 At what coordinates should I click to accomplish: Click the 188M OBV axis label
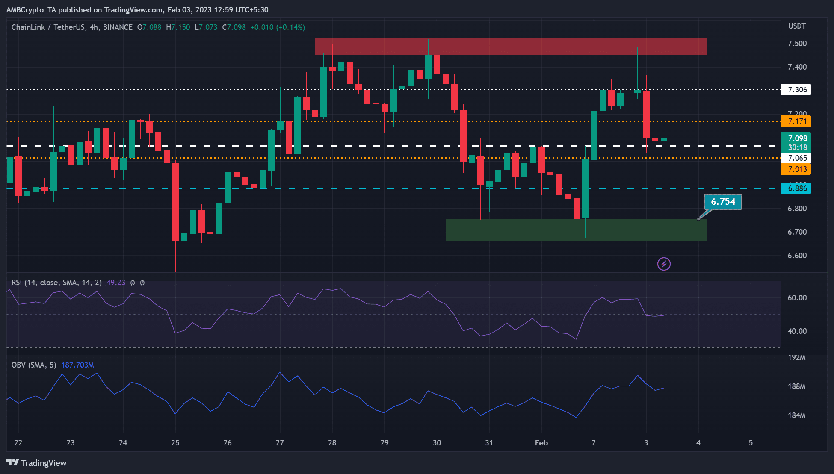pos(796,386)
